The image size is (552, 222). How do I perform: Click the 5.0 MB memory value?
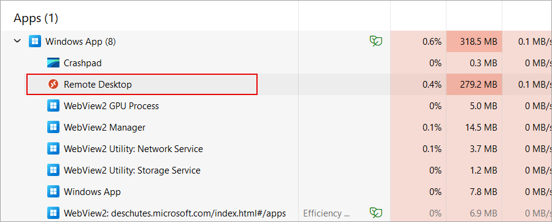483,106
